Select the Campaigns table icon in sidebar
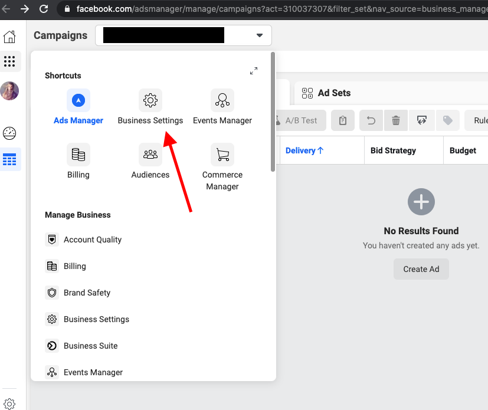Viewport: 488px width, 410px height. pos(9,159)
